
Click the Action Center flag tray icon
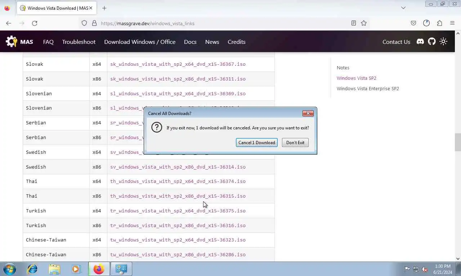(407, 269)
